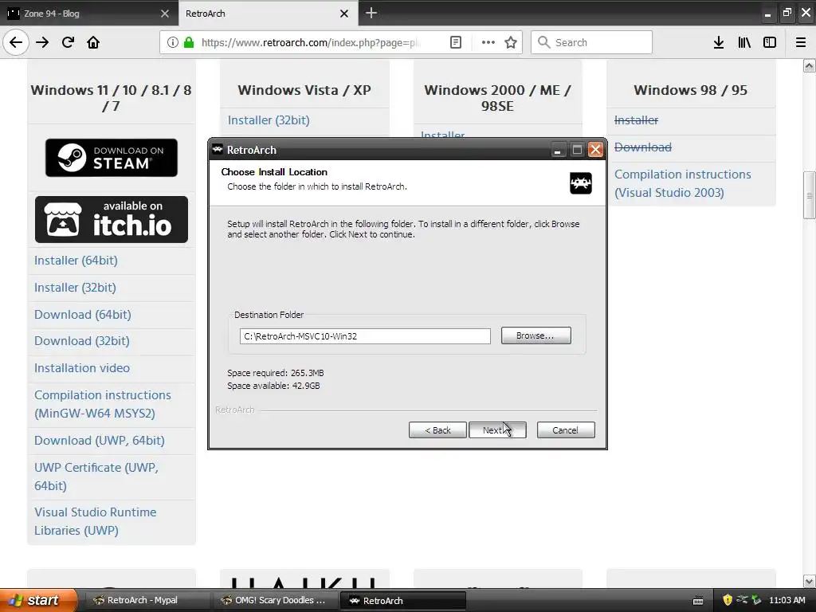Open page actions three-dots menu
The height and width of the screenshot is (612, 816).
tap(488, 42)
